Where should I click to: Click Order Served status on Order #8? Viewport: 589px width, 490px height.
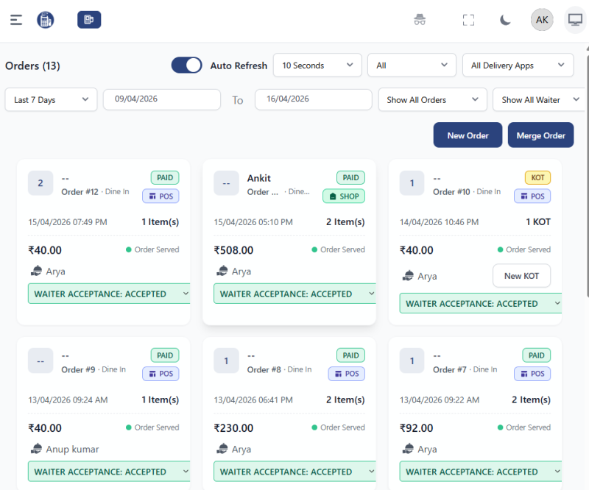339,427
